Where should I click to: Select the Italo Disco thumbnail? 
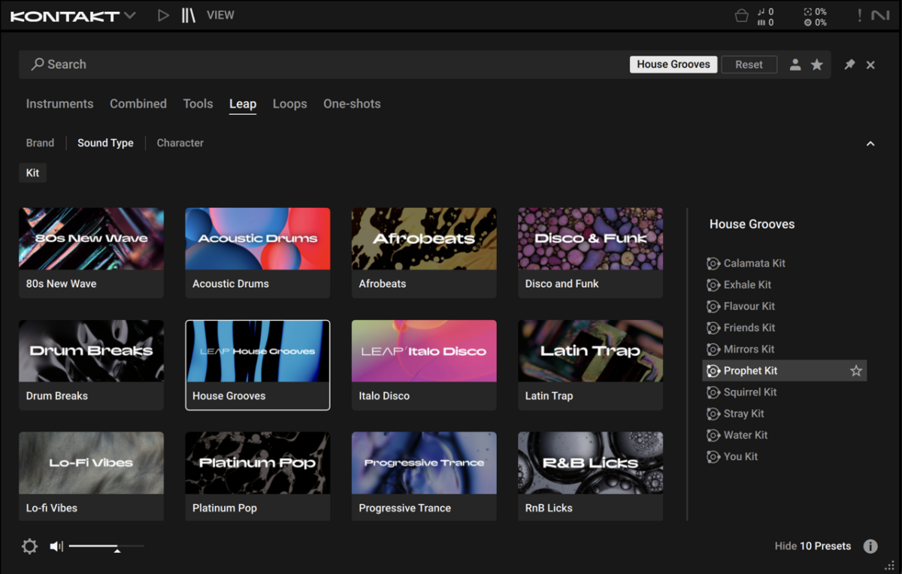(424, 351)
